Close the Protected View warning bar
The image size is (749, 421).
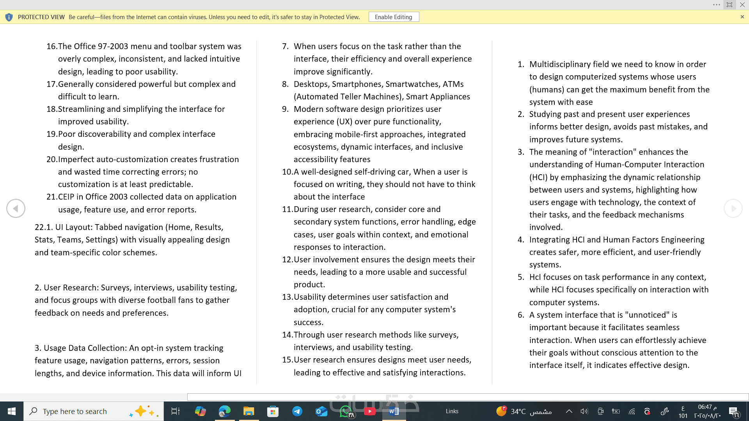point(742,17)
